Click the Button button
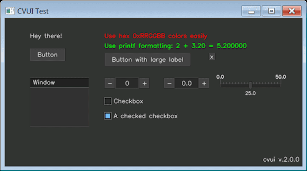The width and height of the screenshot is (307, 171). pos(47,55)
